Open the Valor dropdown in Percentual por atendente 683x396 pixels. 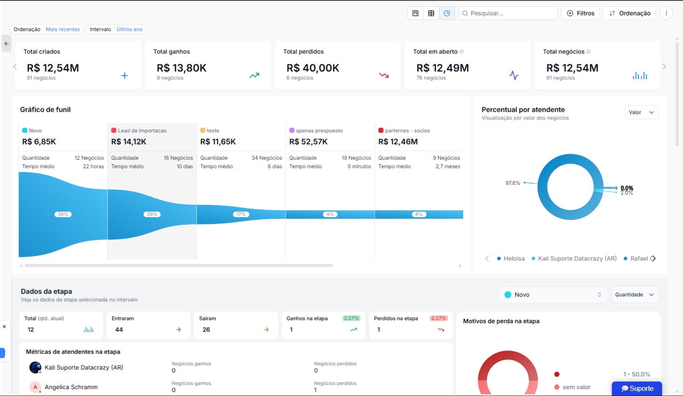coord(642,112)
